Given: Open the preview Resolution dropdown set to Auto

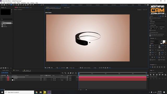Looking at the screenshot, I should [163, 28].
